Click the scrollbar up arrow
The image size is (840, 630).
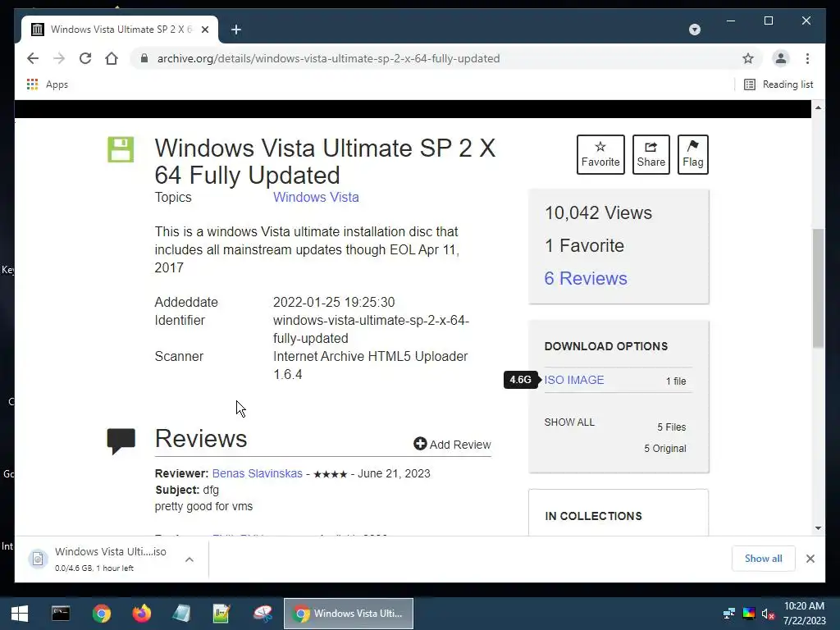pyautogui.click(x=818, y=107)
